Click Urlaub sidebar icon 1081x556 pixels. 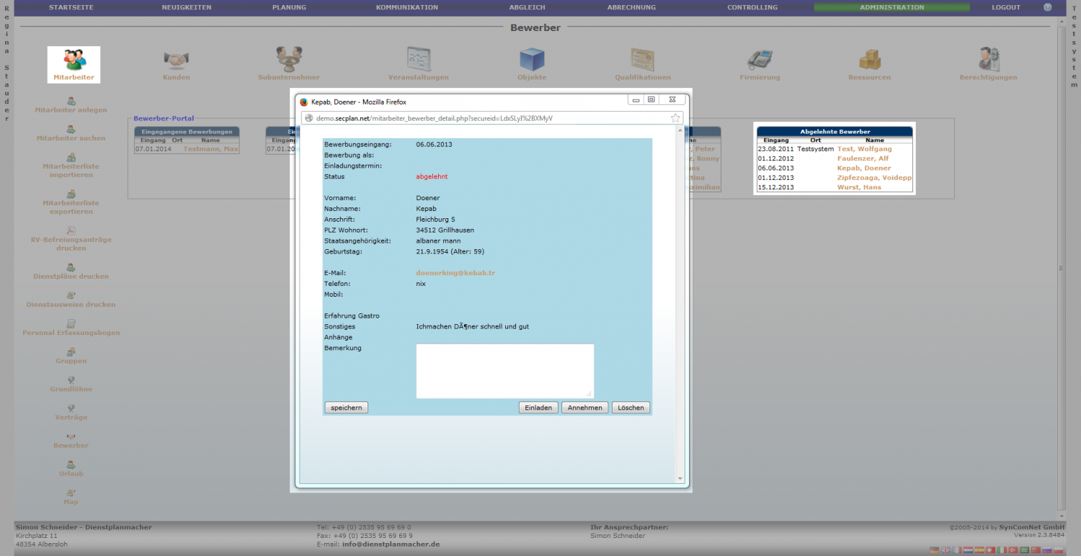tap(71, 465)
